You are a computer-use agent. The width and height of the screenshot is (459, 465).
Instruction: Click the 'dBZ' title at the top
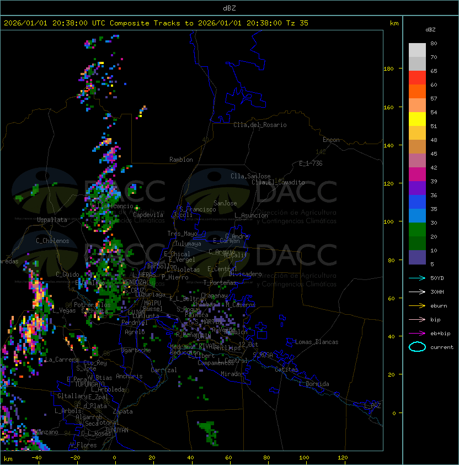coord(229,8)
